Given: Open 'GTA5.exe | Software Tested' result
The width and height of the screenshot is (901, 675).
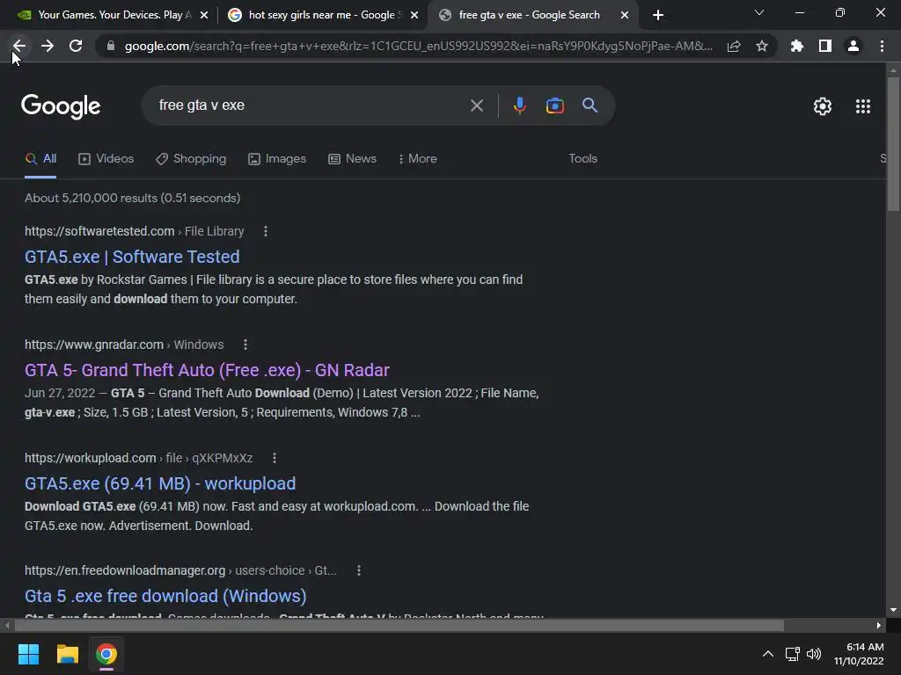Looking at the screenshot, I should tap(132, 257).
